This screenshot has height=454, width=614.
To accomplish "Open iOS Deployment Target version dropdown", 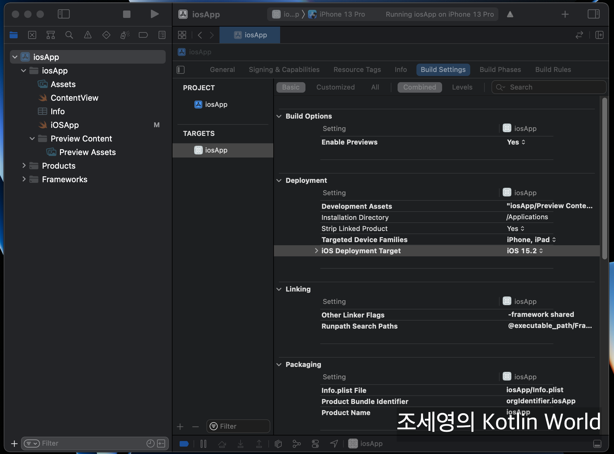I will click(x=525, y=251).
